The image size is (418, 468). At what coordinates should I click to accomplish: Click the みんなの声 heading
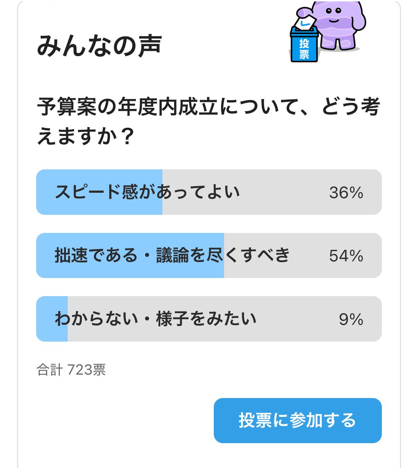tap(99, 46)
